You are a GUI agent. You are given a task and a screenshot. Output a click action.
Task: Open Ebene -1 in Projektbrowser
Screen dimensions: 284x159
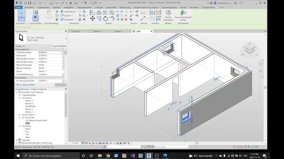point(29,101)
